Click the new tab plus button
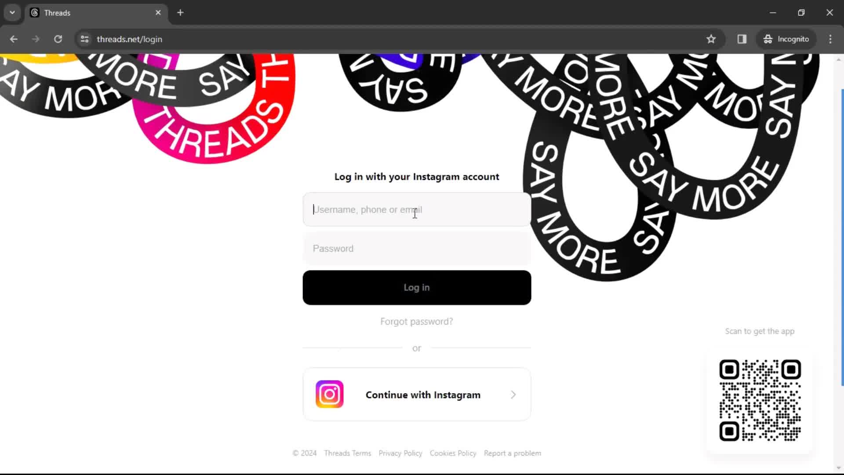Viewport: 844px width, 475px height. coord(181,13)
